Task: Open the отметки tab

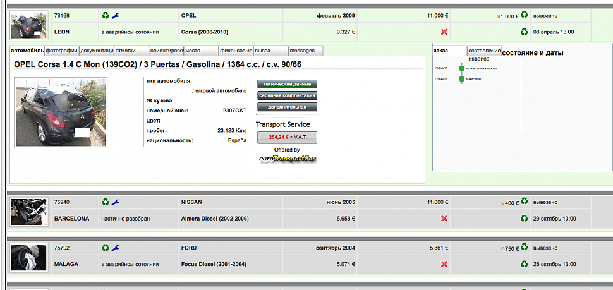Action: coord(131,51)
